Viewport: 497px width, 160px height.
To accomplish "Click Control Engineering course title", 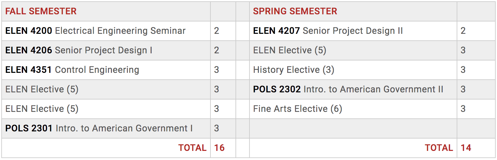I will (97, 70).
